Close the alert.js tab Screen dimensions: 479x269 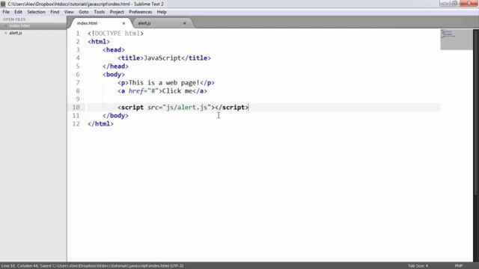click(185, 23)
